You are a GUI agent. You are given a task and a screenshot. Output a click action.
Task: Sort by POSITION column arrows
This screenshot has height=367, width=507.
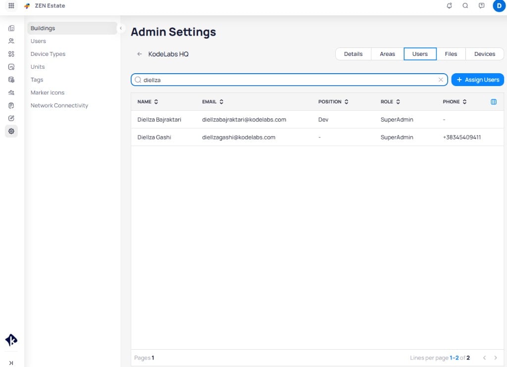click(x=346, y=102)
